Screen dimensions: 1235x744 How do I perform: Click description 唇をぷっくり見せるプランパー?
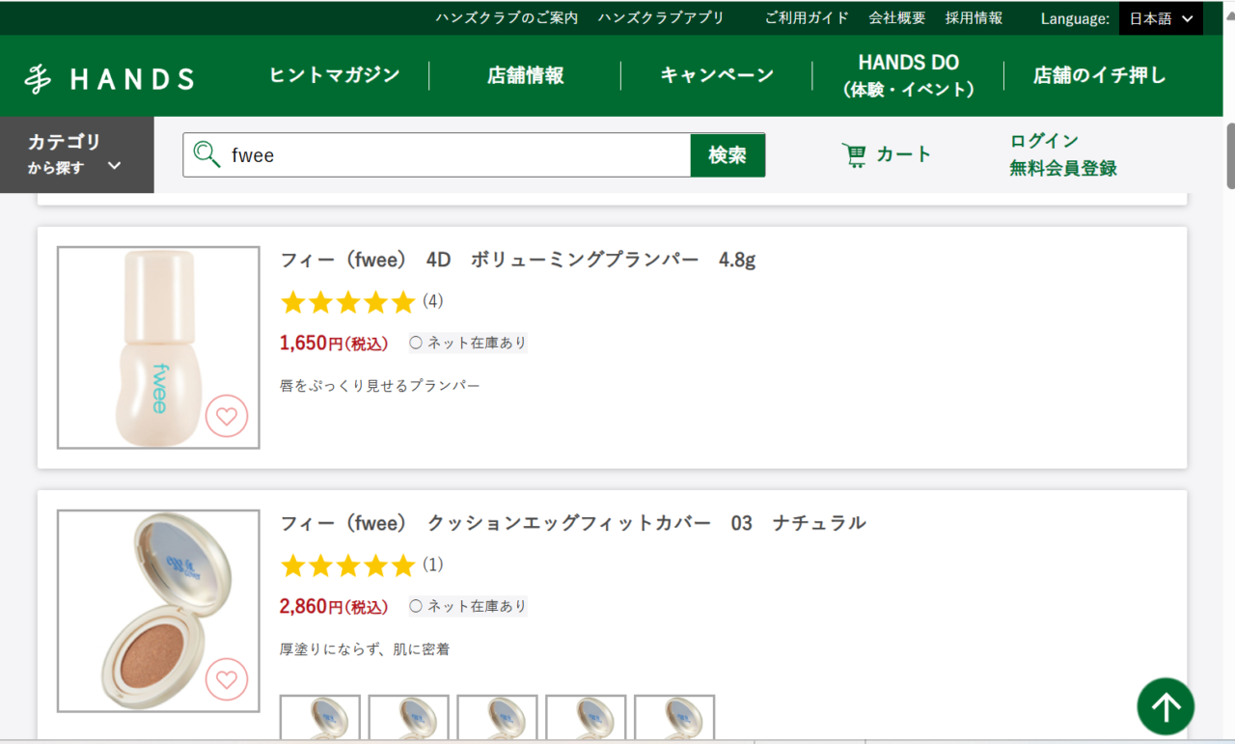(x=379, y=386)
